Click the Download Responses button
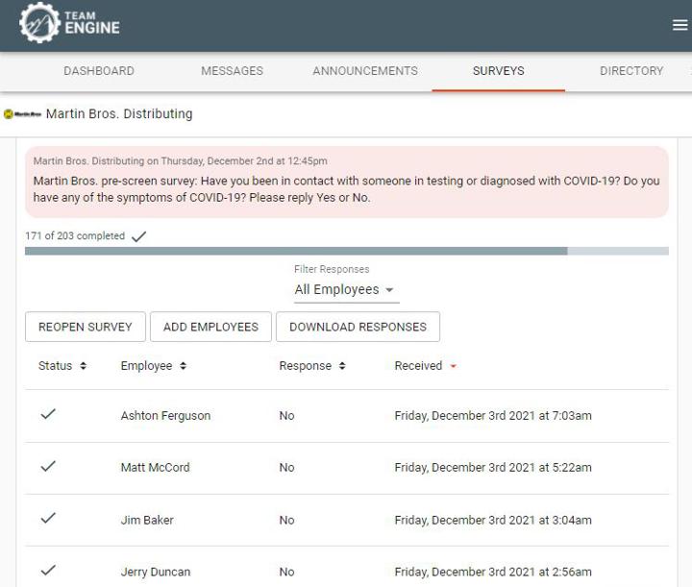Image resolution: width=692 pixels, height=587 pixels. coord(358,327)
